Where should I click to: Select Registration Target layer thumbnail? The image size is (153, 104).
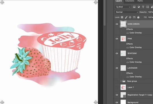click(123, 95)
